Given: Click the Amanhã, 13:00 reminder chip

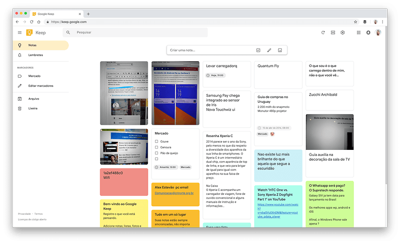Looking at the screenshot, I should pos(166,167).
